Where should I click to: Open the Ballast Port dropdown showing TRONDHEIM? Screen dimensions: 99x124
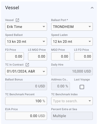(72, 27)
